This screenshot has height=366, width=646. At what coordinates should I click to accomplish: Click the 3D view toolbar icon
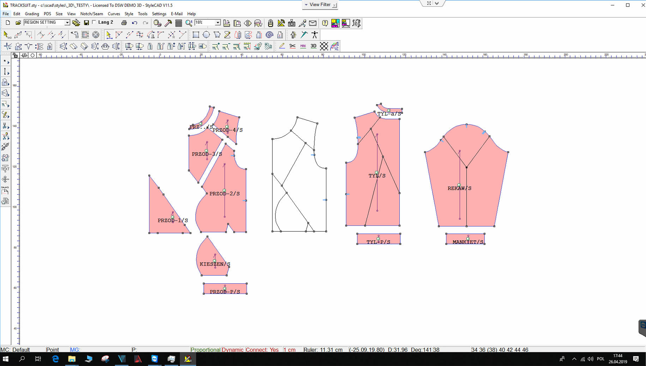[x=313, y=46]
